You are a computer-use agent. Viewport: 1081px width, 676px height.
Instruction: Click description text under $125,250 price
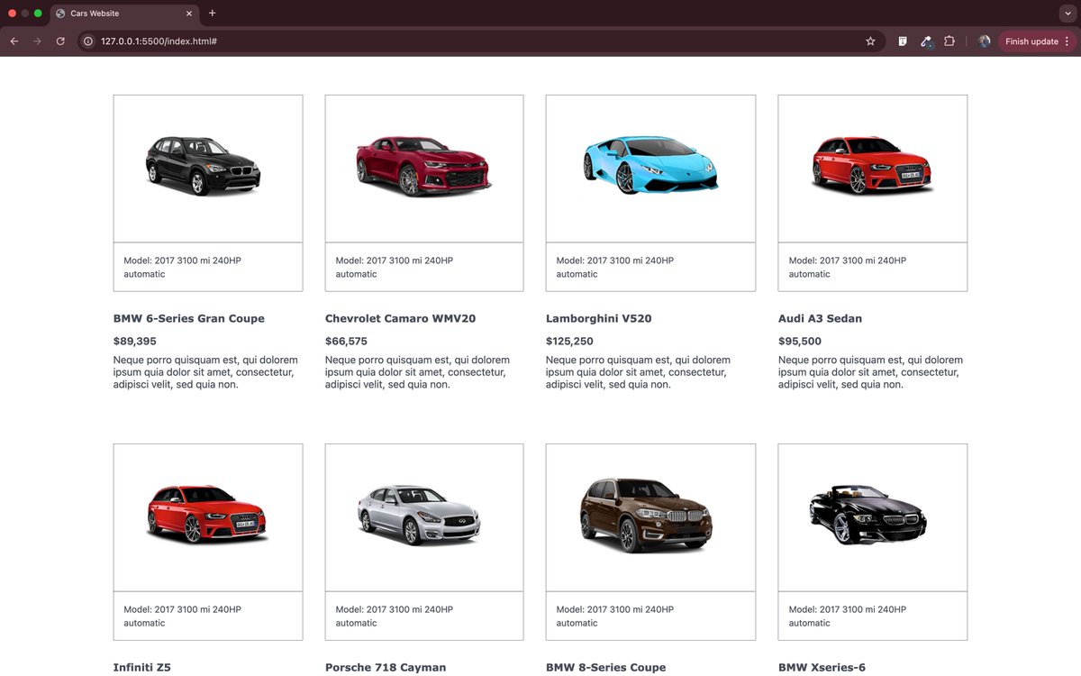click(639, 372)
